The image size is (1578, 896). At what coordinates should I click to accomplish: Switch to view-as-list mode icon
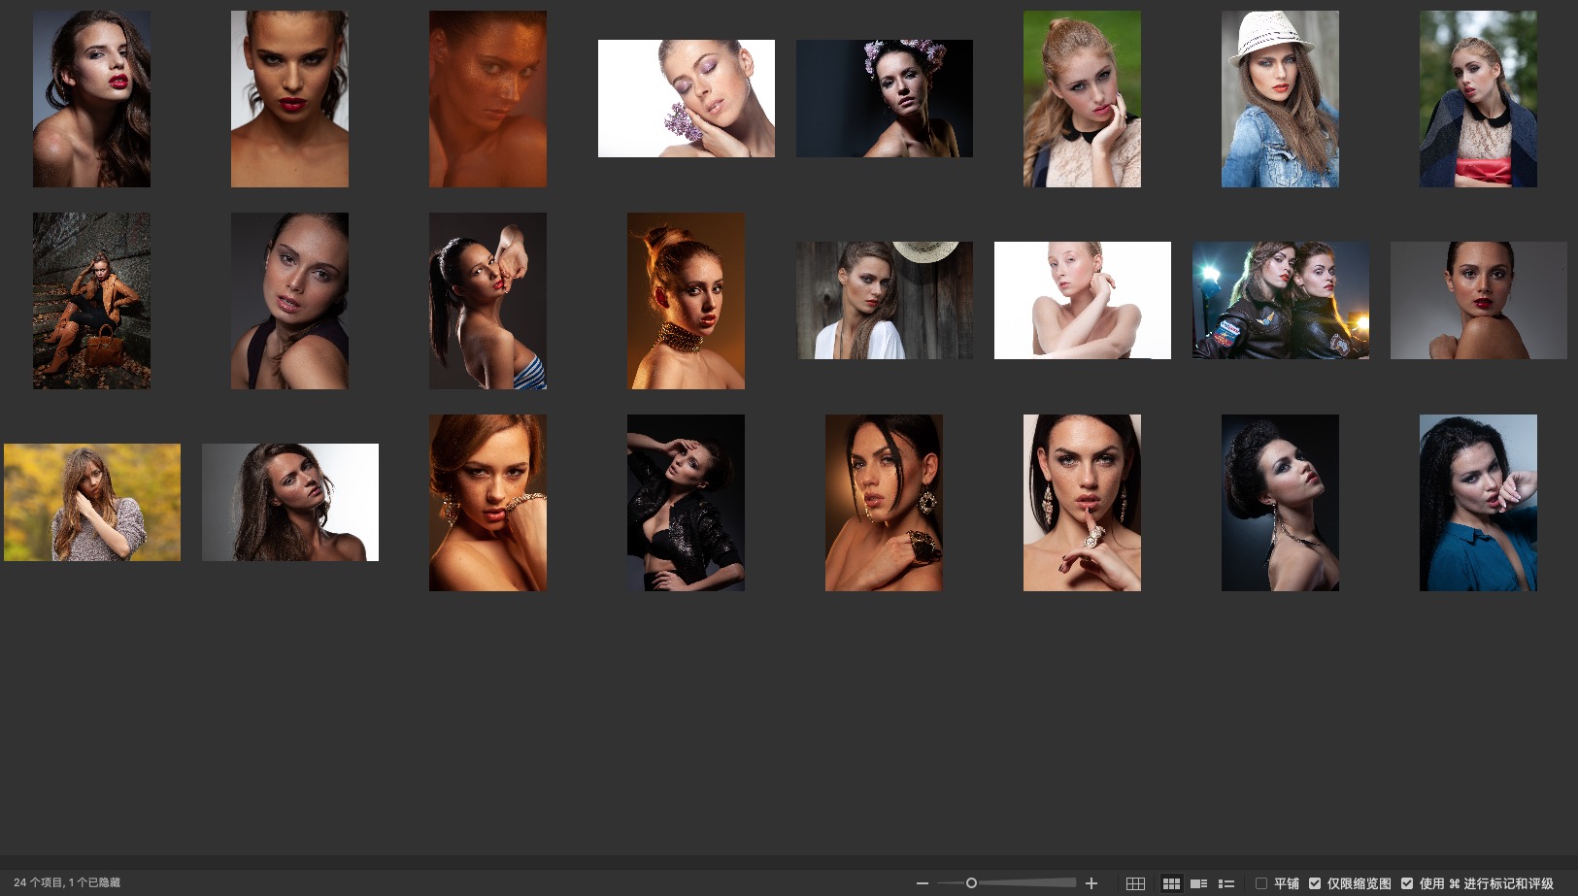(1226, 883)
